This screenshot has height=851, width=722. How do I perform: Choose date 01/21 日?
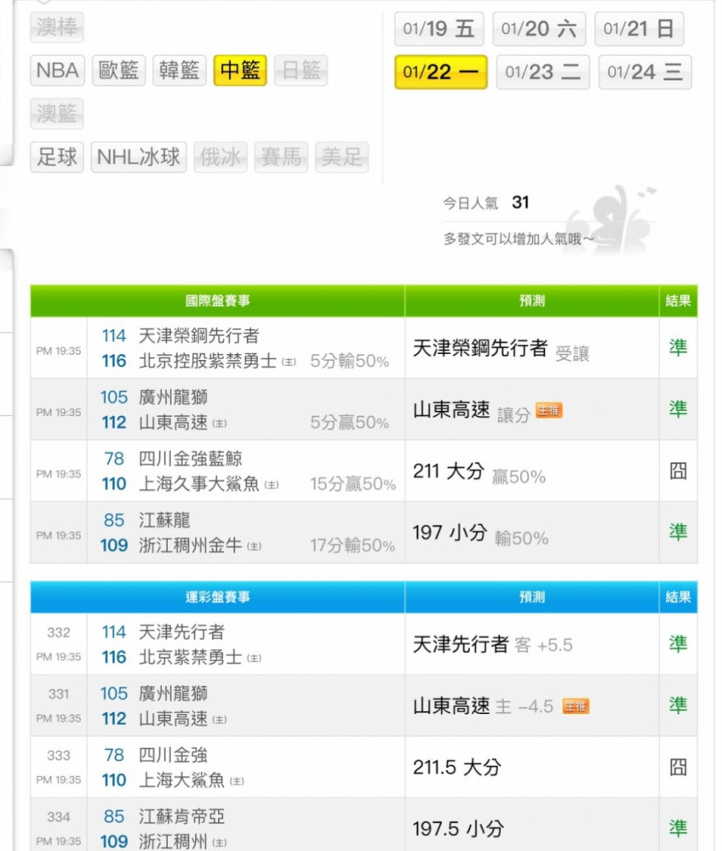(639, 29)
